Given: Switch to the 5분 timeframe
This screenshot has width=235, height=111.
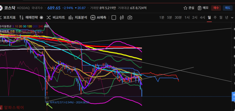Looking at the screenshot, I should point(169,18).
